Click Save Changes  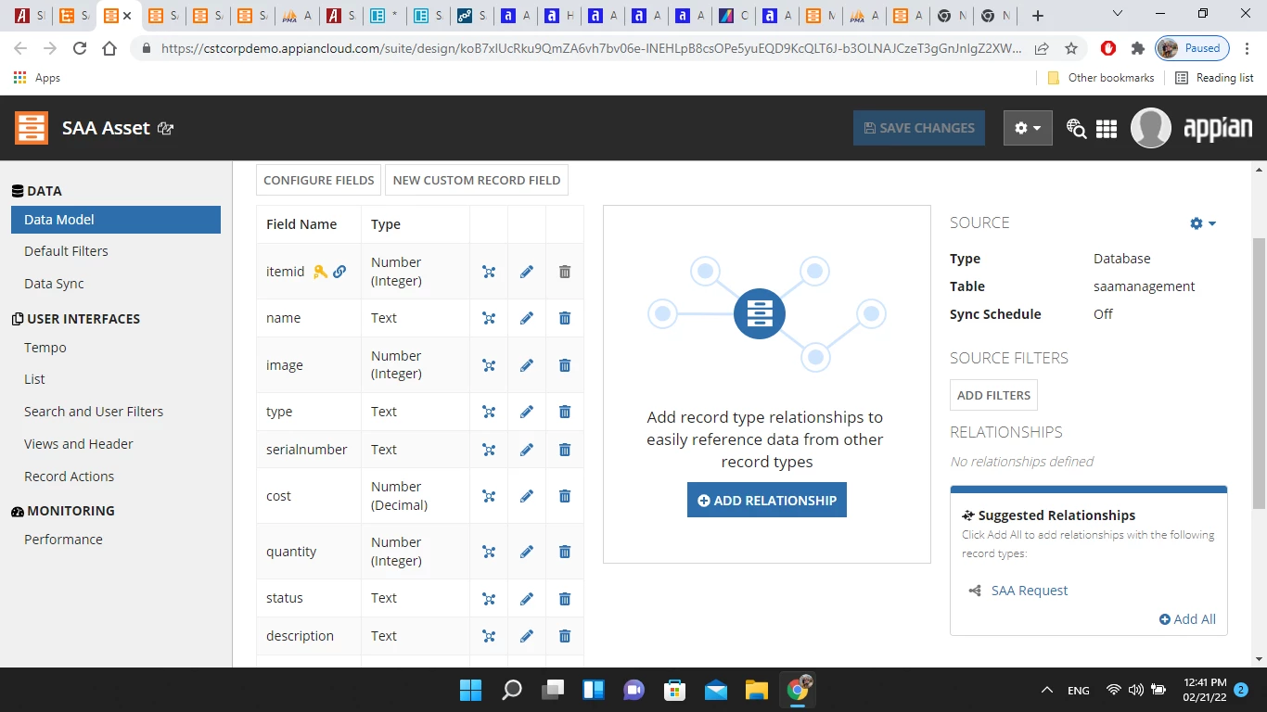point(919,128)
